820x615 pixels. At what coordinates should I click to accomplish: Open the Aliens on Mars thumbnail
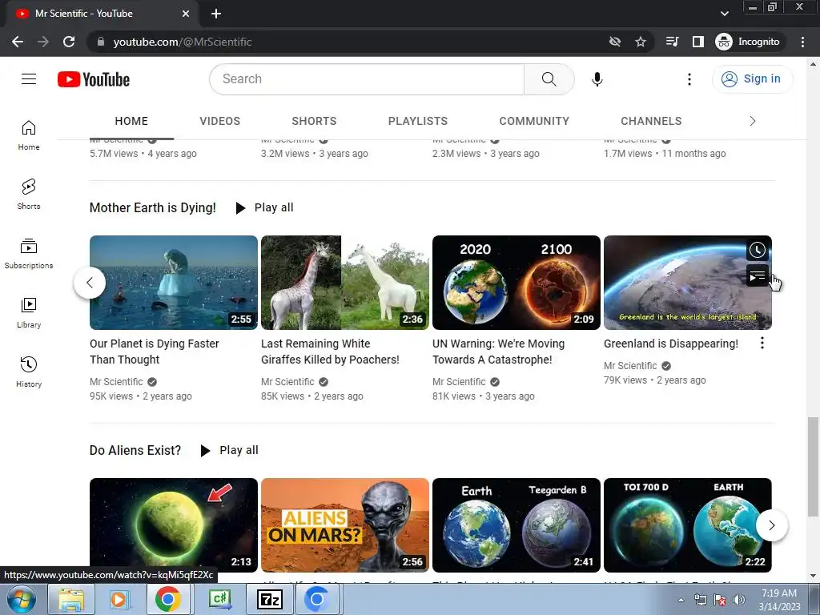pyautogui.click(x=344, y=525)
